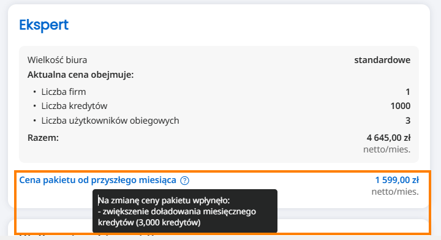Image resolution: width=441 pixels, height=240 pixels.
Task: Click the circulating users count value 3
Action: point(408,121)
